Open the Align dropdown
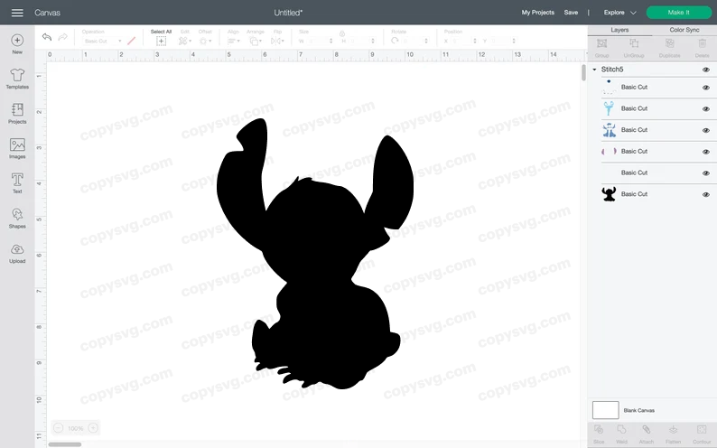 pos(233,42)
